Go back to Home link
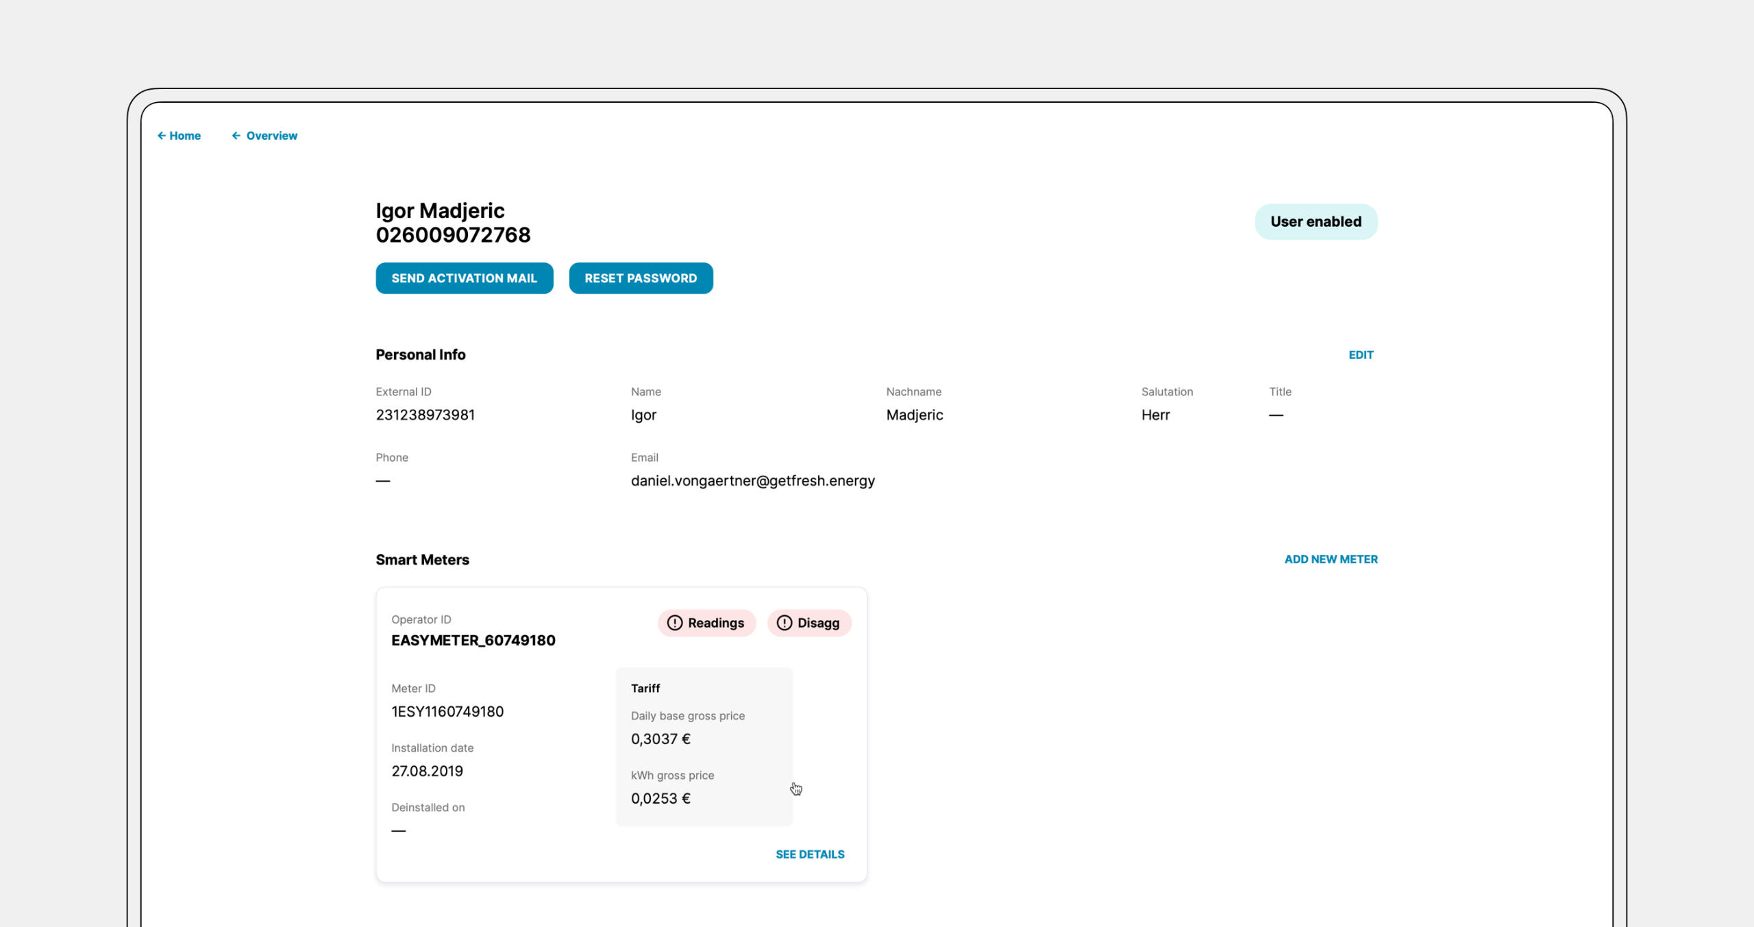Viewport: 1754px width, 927px height. (184, 136)
